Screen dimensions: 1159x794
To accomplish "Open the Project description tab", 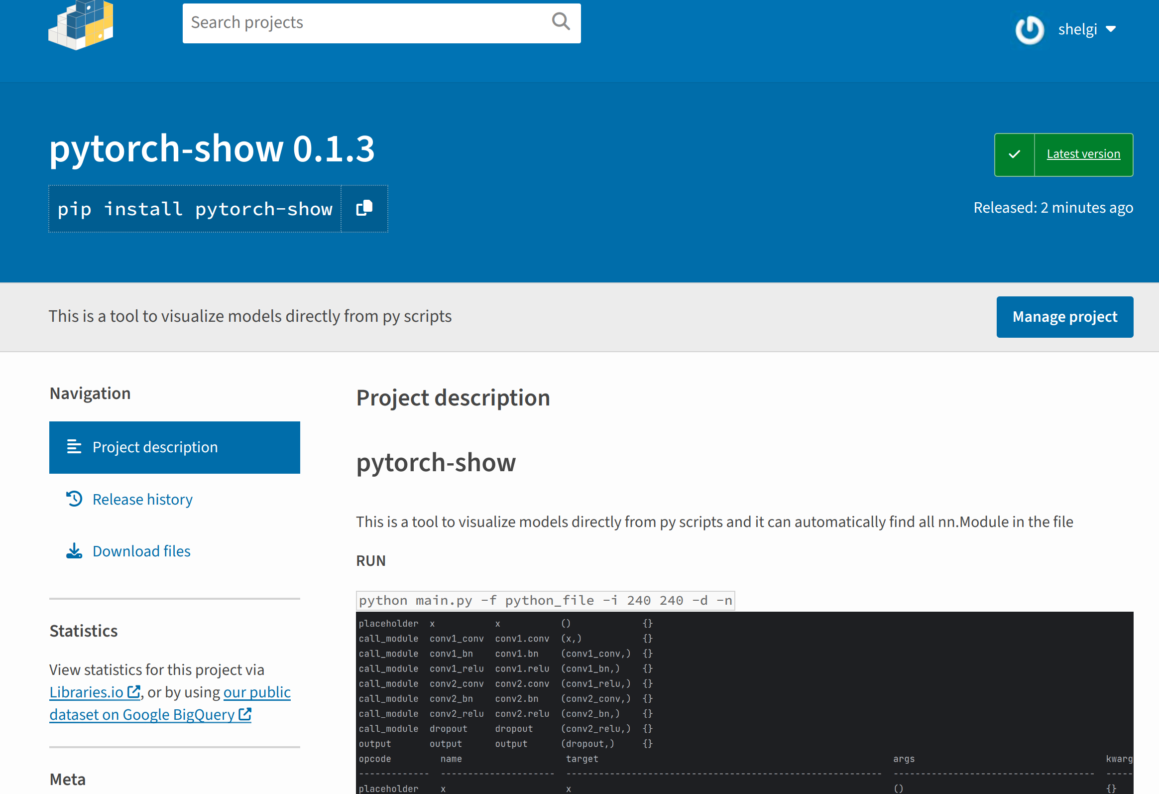I will click(x=175, y=447).
